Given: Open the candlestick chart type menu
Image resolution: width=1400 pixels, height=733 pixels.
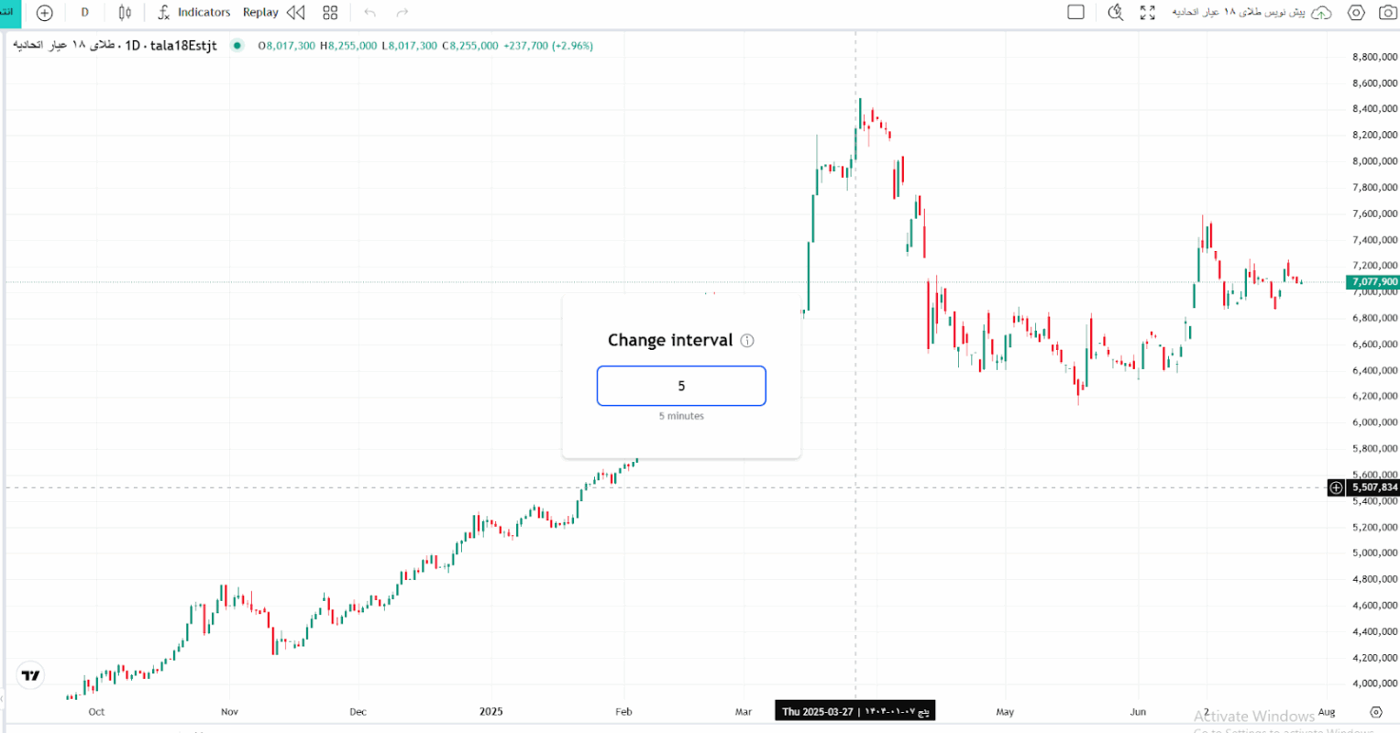Looking at the screenshot, I should click(125, 13).
